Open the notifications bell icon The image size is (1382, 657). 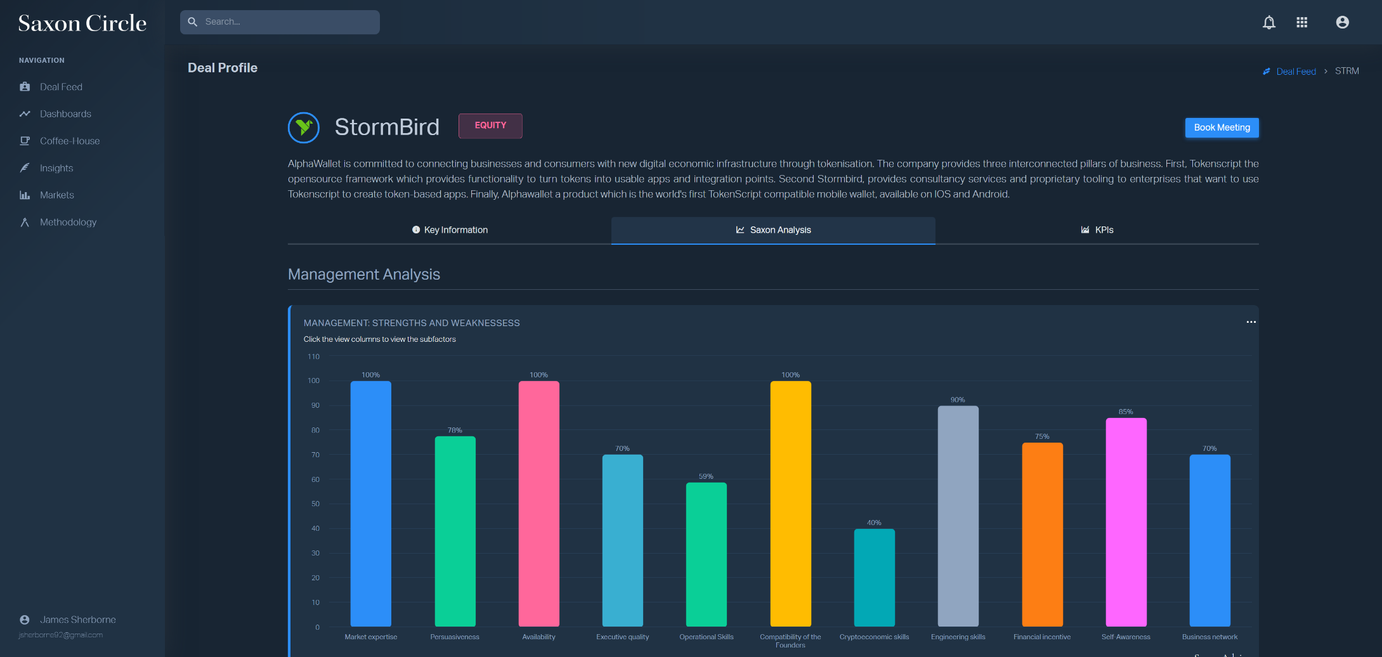[x=1268, y=23]
